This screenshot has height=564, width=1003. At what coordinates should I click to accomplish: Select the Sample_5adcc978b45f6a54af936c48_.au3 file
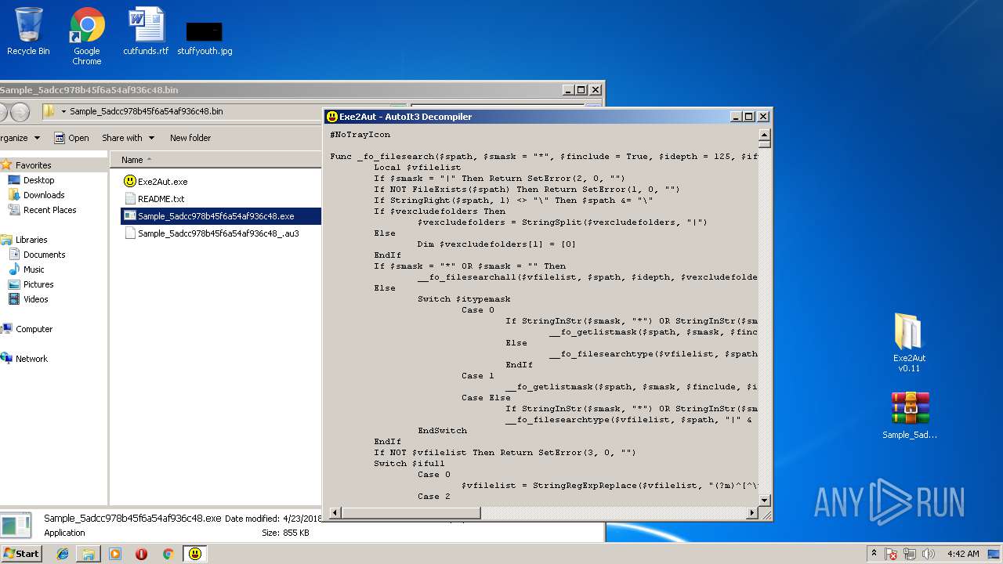tap(211, 233)
